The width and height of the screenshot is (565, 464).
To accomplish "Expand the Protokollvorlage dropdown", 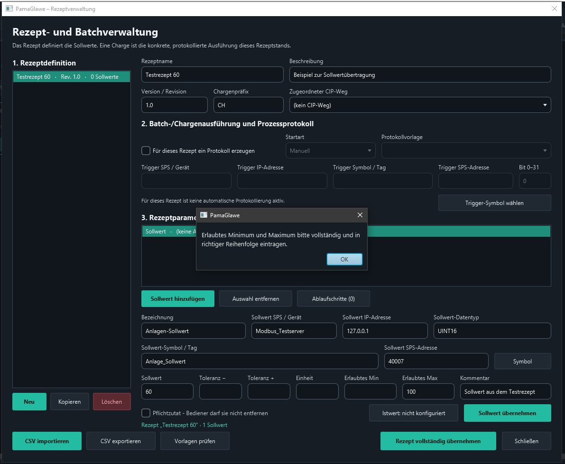I will click(466, 150).
